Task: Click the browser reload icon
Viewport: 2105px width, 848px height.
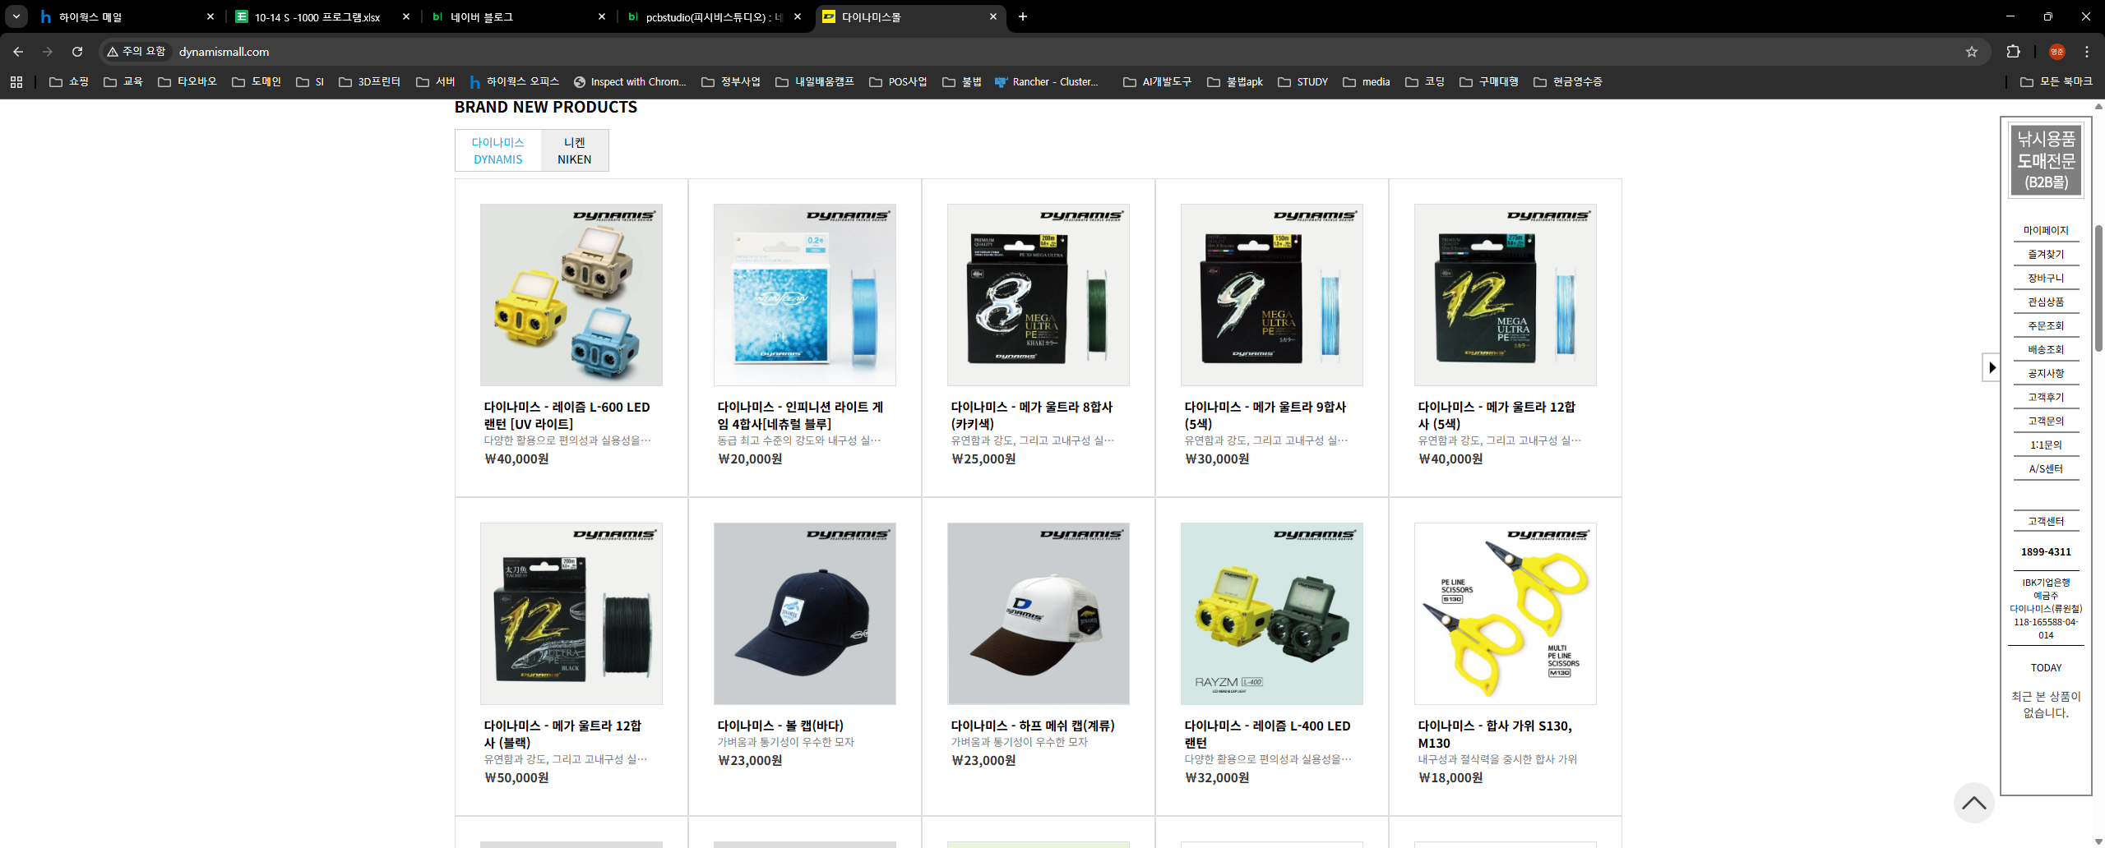Action: [77, 52]
